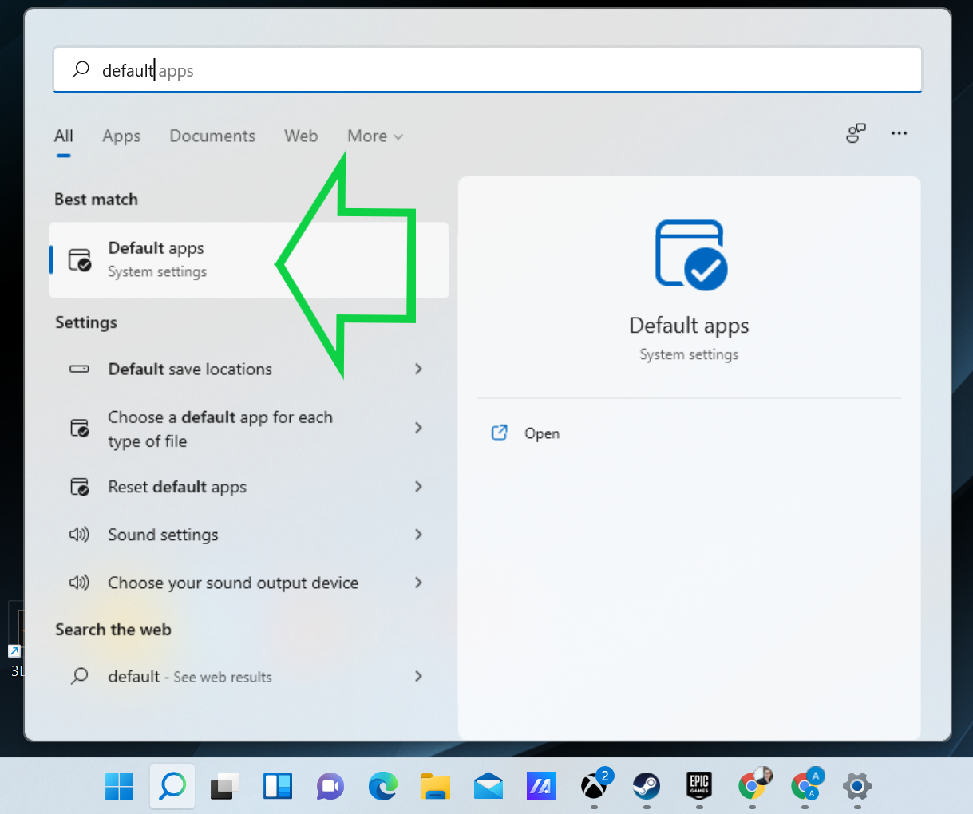Click the search feedback people icon

pyautogui.click(x=856, y=133)
